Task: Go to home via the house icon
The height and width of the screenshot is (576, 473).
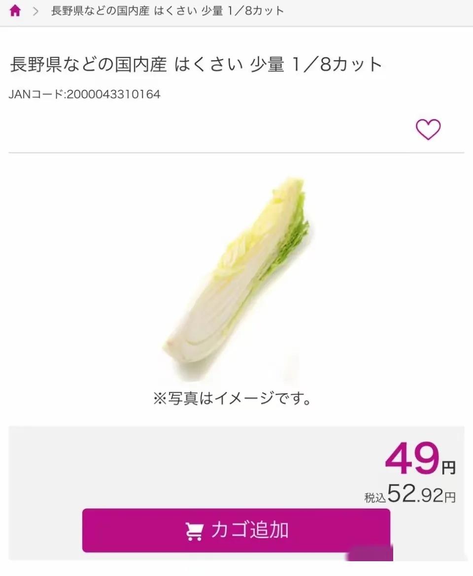Action: (15, 11)
